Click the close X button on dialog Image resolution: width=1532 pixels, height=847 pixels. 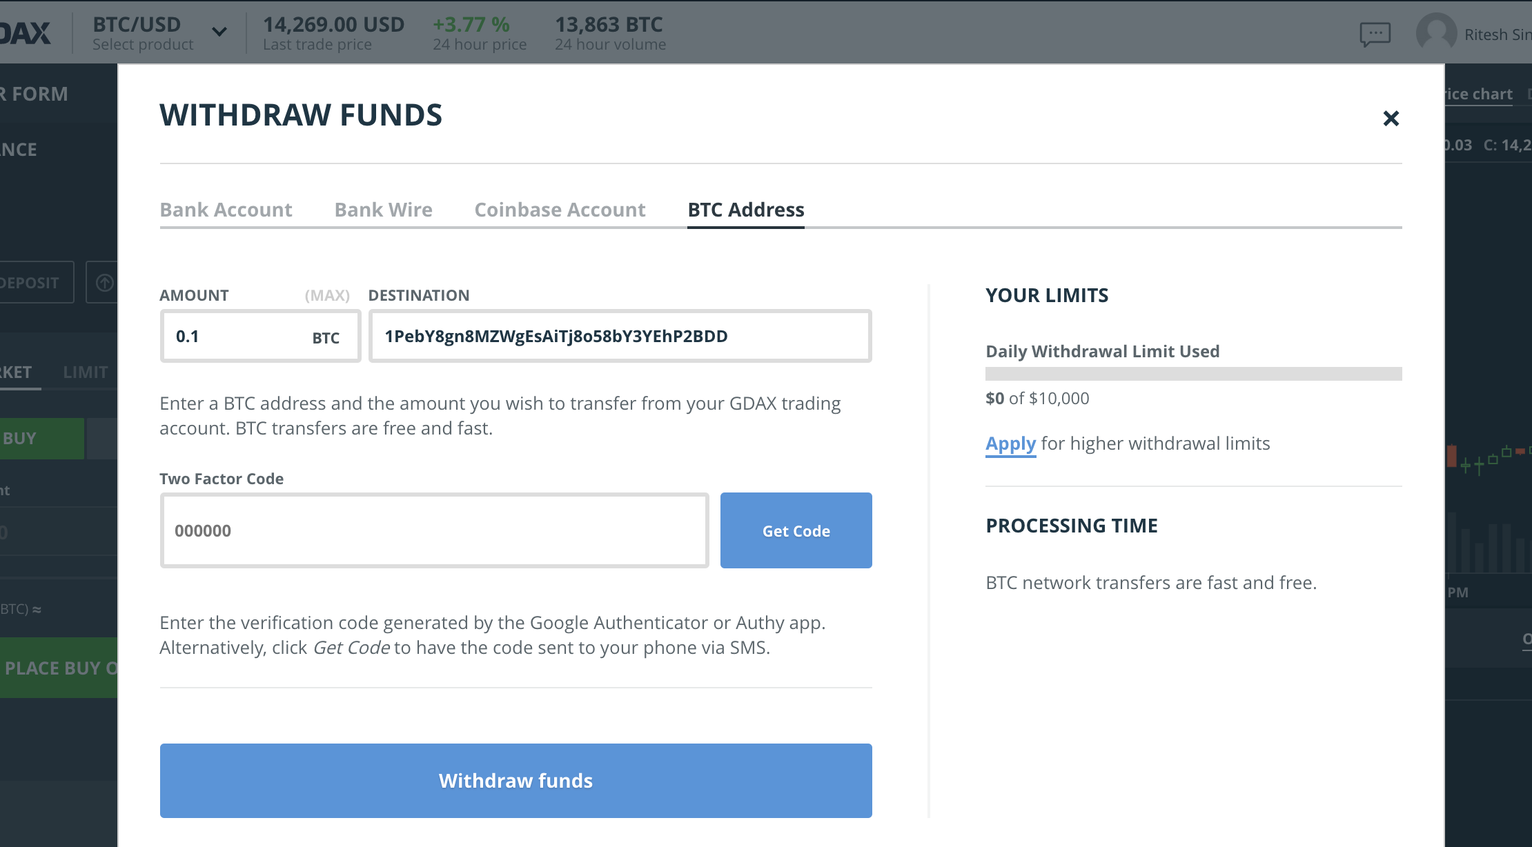point(1391,118)
